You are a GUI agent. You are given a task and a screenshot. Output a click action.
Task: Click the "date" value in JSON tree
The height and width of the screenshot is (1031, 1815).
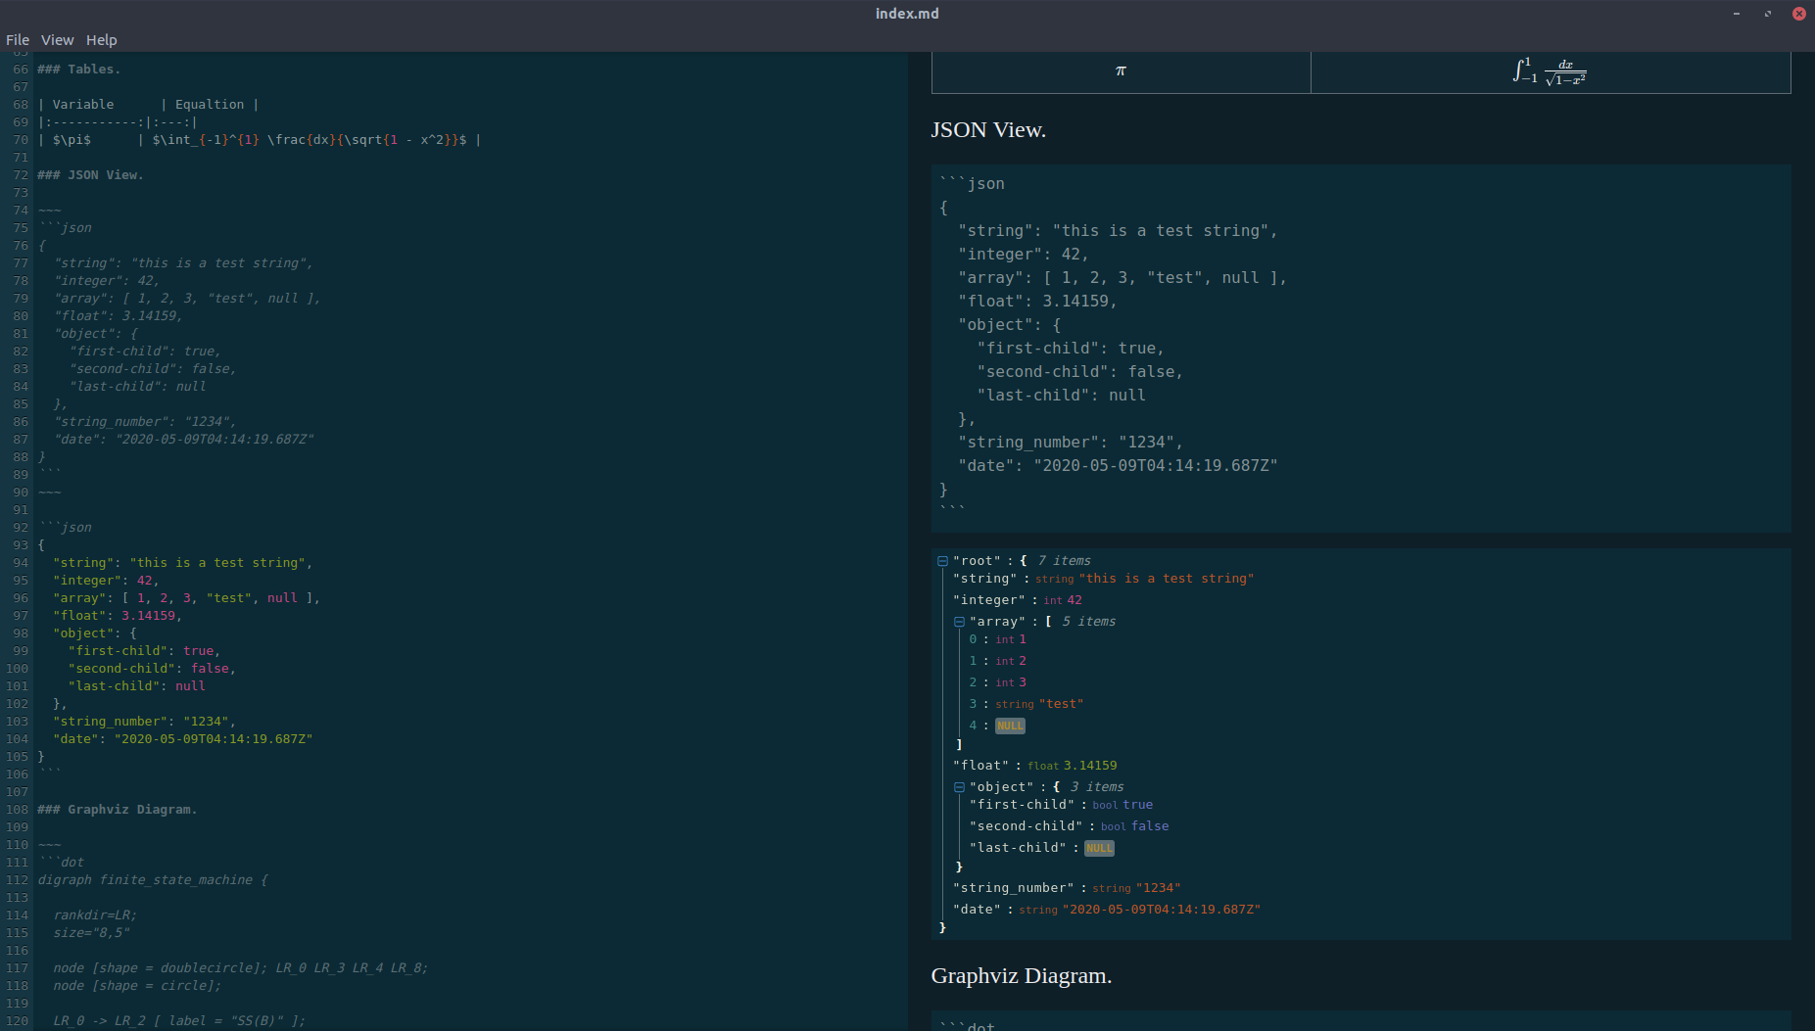coord(1161,910)
